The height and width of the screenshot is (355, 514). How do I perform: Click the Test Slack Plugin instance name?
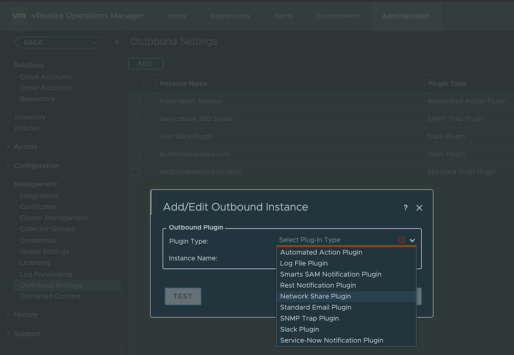186,137
